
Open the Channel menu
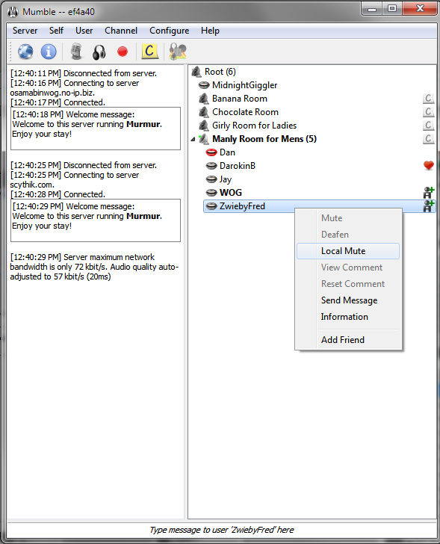pos(121,31)
